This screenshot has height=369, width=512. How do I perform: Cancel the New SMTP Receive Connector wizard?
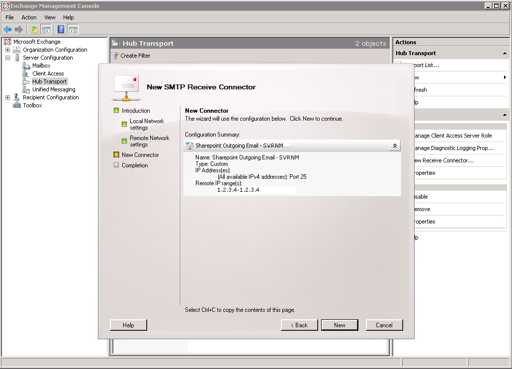click(384, 325)
